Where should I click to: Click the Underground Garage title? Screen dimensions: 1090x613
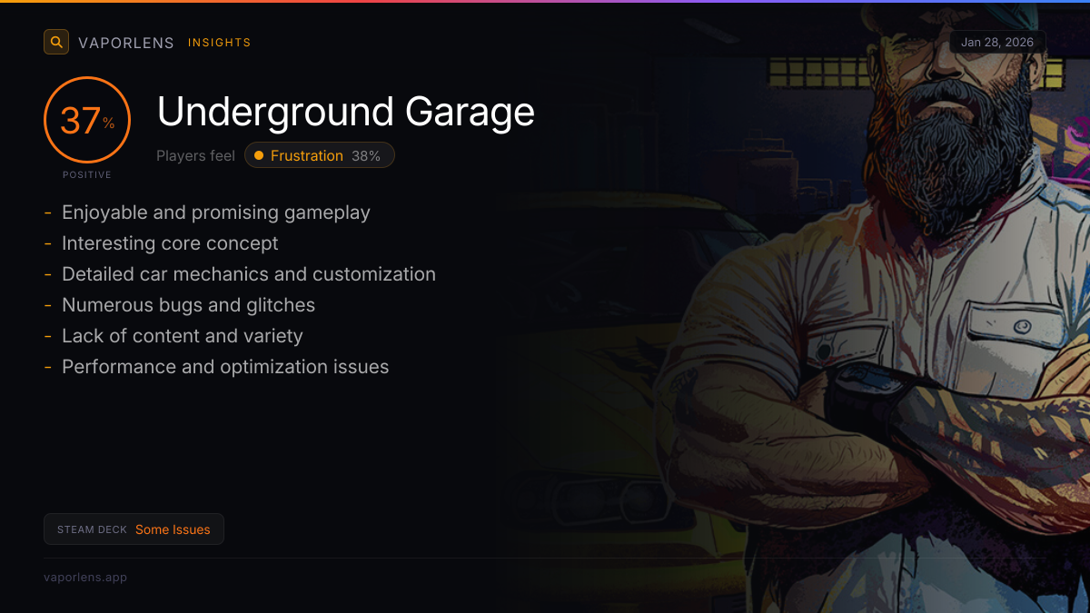346,112
